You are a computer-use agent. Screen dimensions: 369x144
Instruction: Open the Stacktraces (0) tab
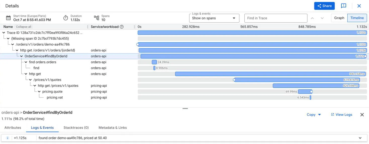(76, 128)
